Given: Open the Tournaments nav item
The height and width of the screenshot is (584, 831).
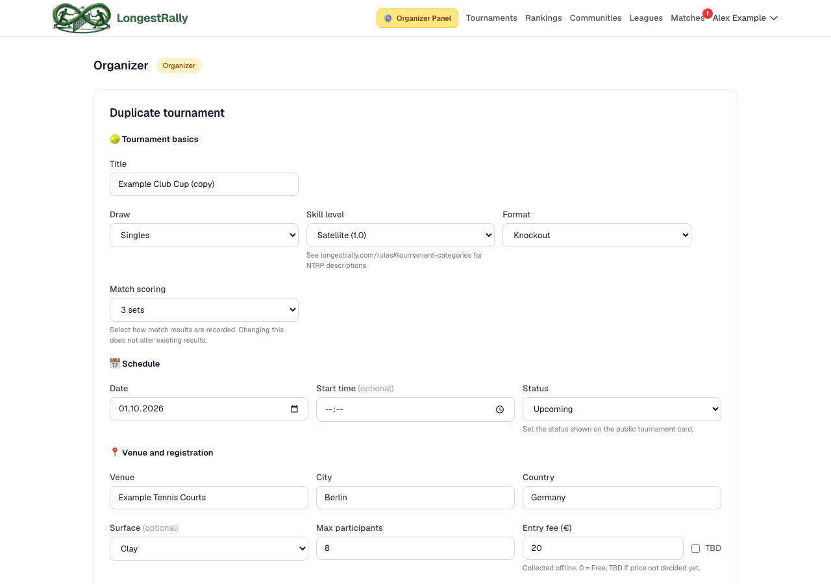Looking at the screenshot, I should pos(491,18).
